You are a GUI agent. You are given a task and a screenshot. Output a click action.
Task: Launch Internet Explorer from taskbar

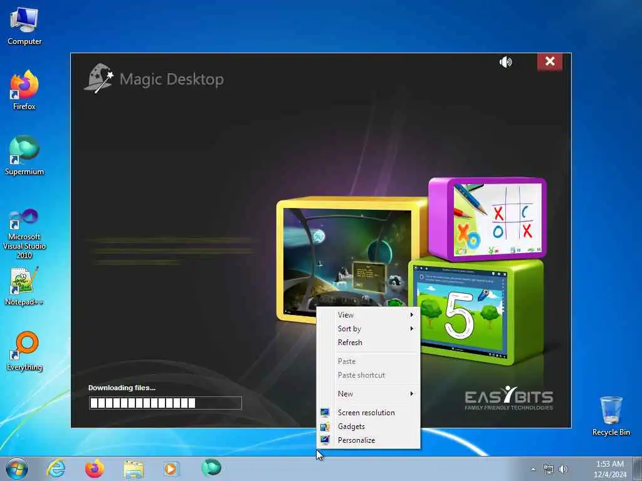click(56, 468)
